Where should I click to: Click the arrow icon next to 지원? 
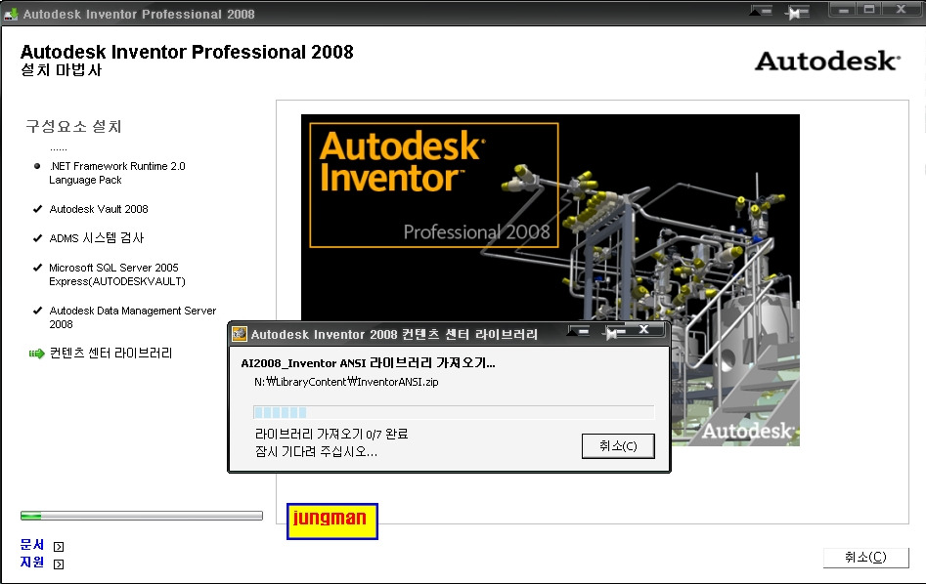pyautogui.click(x=59, y=564)
